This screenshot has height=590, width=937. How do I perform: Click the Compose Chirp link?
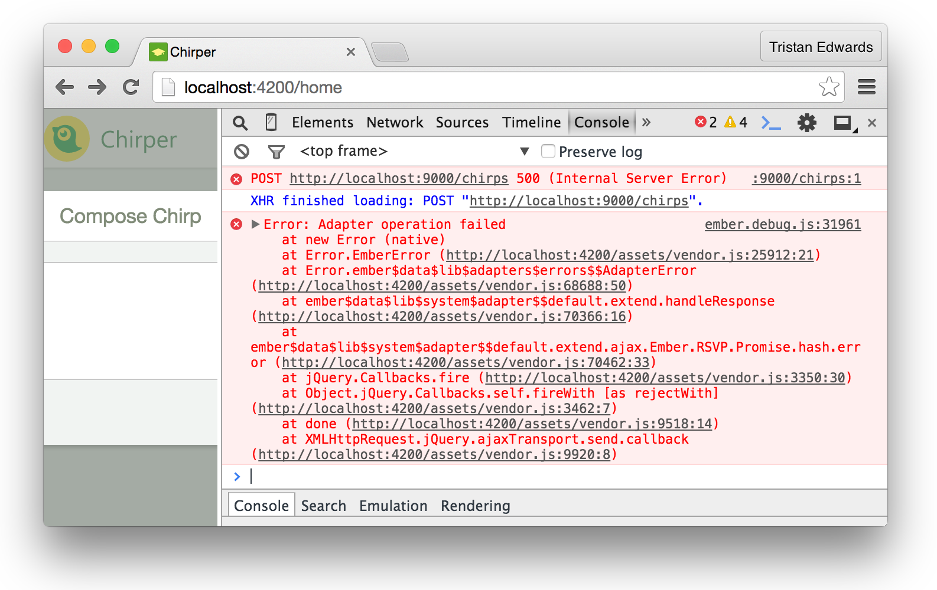click(x=131, y=216)
